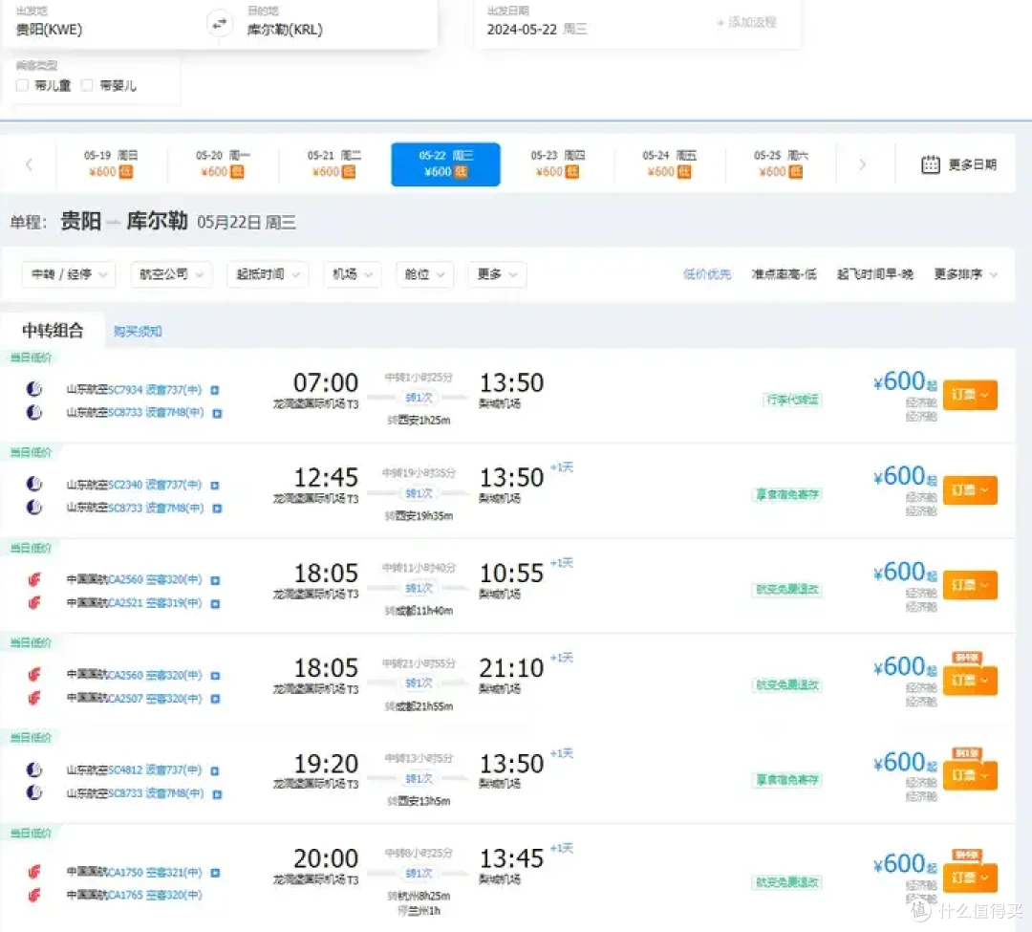The image size is (1032, 932).
Task: Open the more dates calendar icon
Action: click(930, 164)
